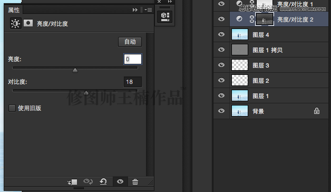Click the link icon on 亮度/对比度 2
Image resolution: width=331 pixels, height=192 pixels.
point(251,19)
